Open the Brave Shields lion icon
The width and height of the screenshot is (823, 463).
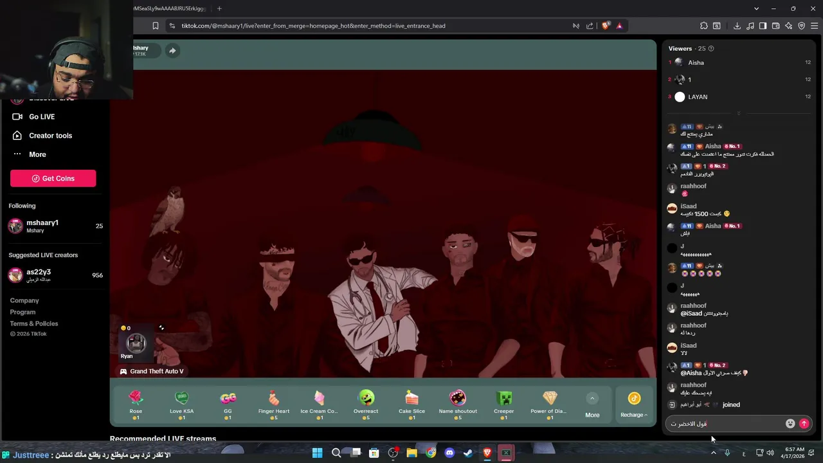pyautogui.click(x=605, y=26)
